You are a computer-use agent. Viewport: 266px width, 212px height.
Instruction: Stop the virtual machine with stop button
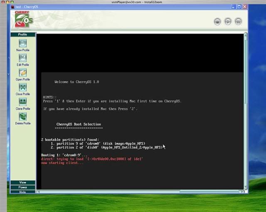tap(217, 22)
